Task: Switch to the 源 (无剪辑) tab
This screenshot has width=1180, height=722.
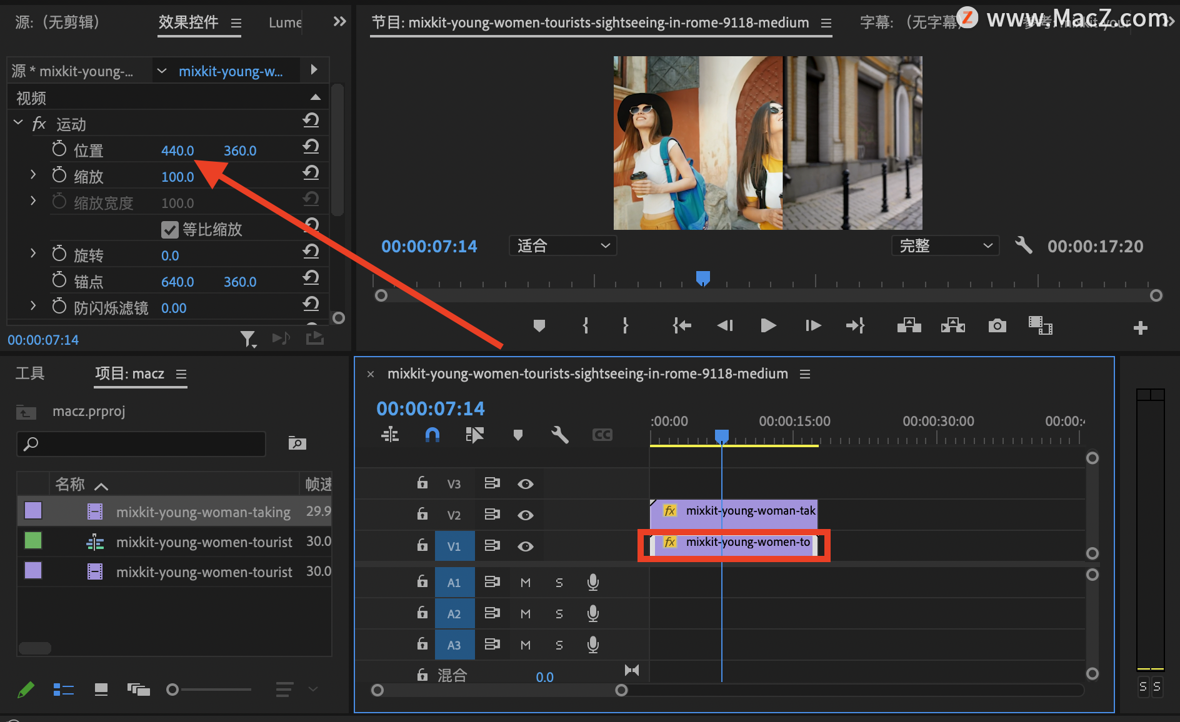Action: 57,22
